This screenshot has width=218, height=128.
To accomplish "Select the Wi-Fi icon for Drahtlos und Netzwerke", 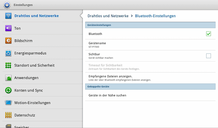I will (x=8, y=16).
